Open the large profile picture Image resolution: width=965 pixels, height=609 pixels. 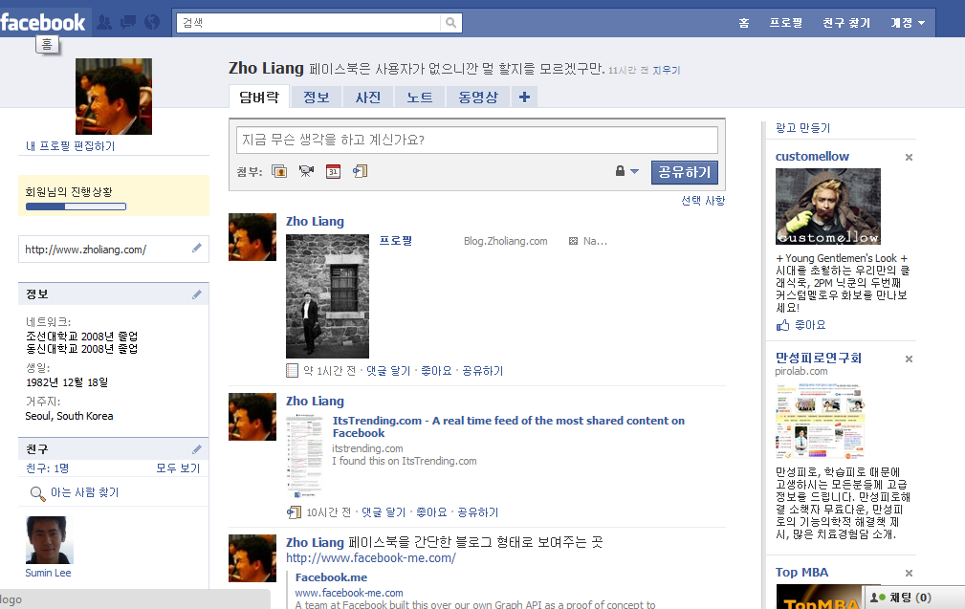[113, 97]
